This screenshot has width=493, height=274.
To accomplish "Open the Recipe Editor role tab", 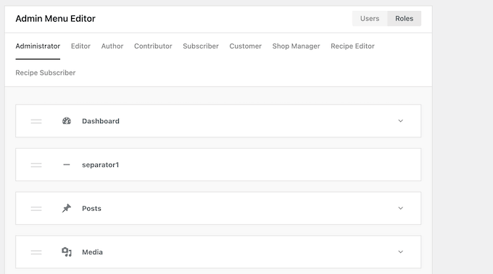I will (352, 46).
